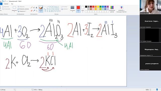161x91 pixels.
Task: Select participant tile Ксения Попович
Action: click(x=150, y=35)
